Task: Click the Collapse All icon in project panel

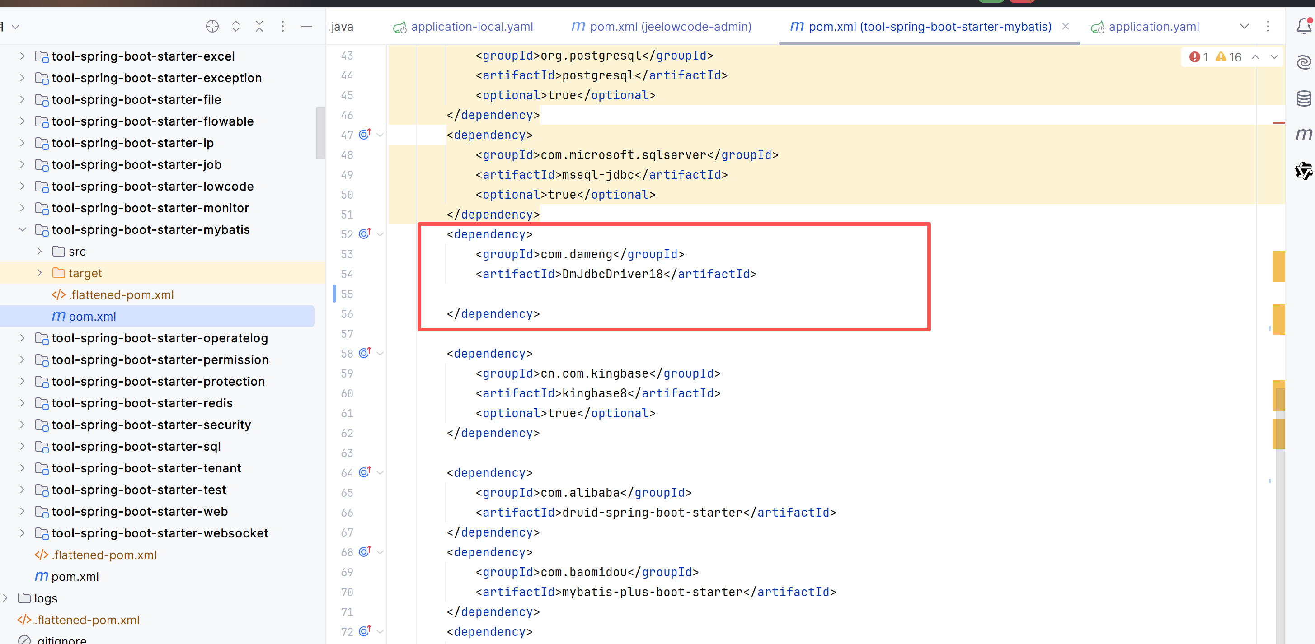Action: pyautogui.click(x=259, y=26)
